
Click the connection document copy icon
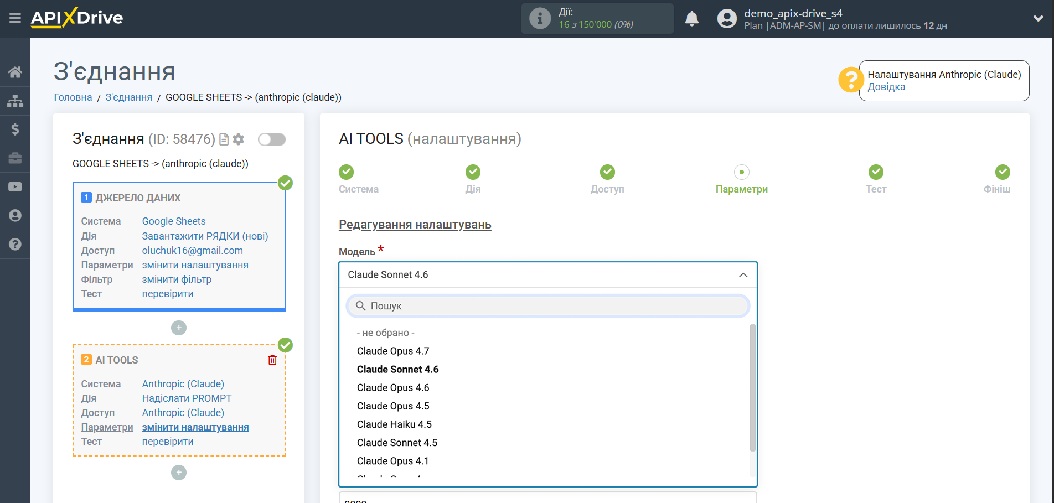(x=224, y=139)
